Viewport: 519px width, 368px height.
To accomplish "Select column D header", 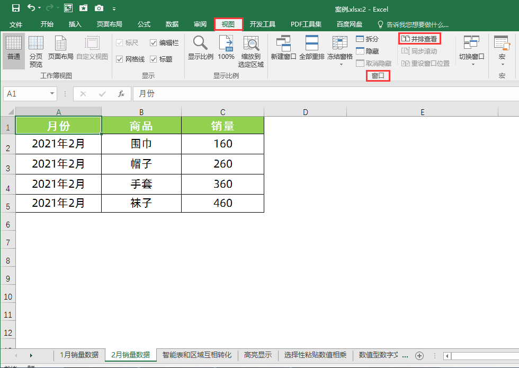I will pyautogui.click(x=305, y=112).
